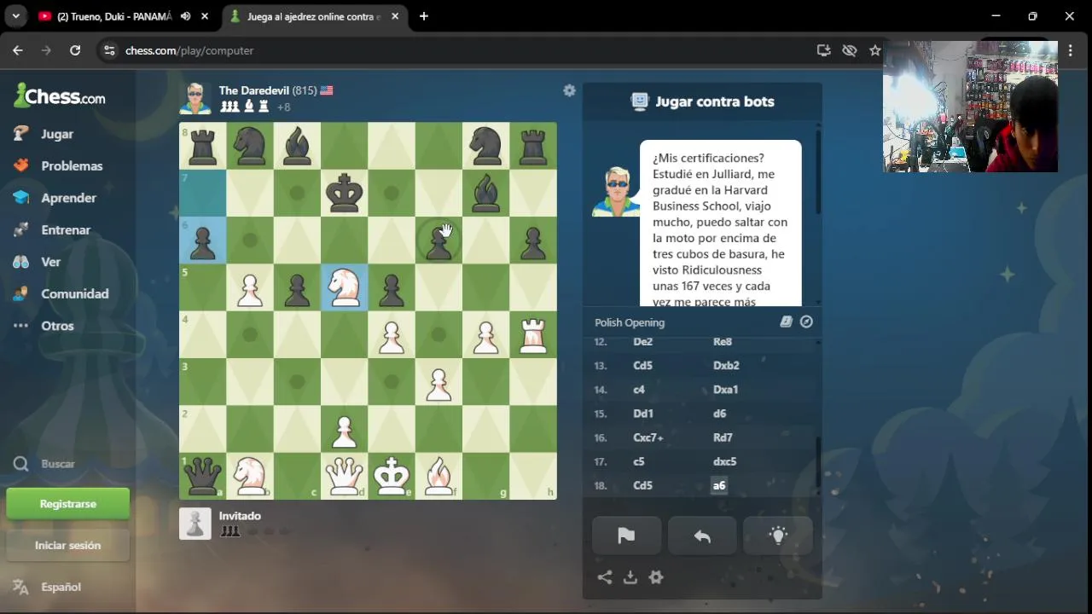
Task: Click the resign flag button
Action: (x=626, y=536)
